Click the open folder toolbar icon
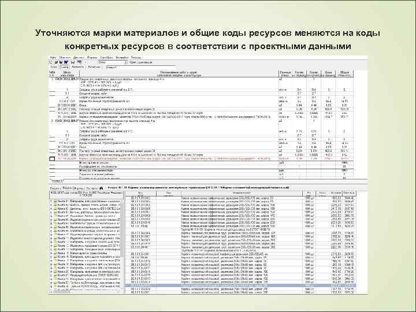This screenshot has width=416, height=312. [56, 62]
